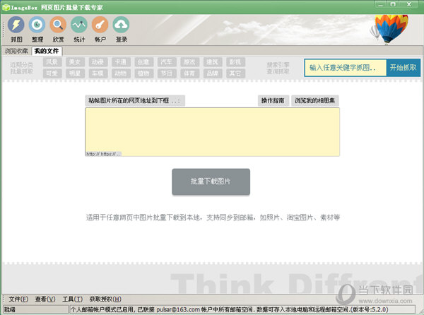Click the hot air balloon logo

point(391,29)
